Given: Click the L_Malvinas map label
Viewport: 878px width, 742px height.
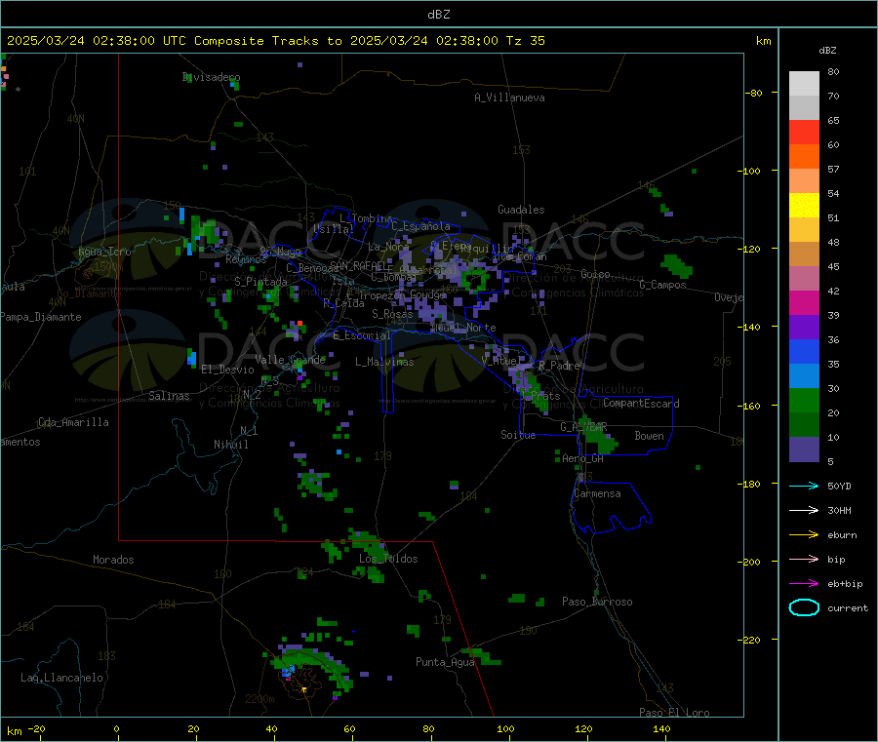Looking at the screenshot, I should pyautogui.click(x=384, y=362).
